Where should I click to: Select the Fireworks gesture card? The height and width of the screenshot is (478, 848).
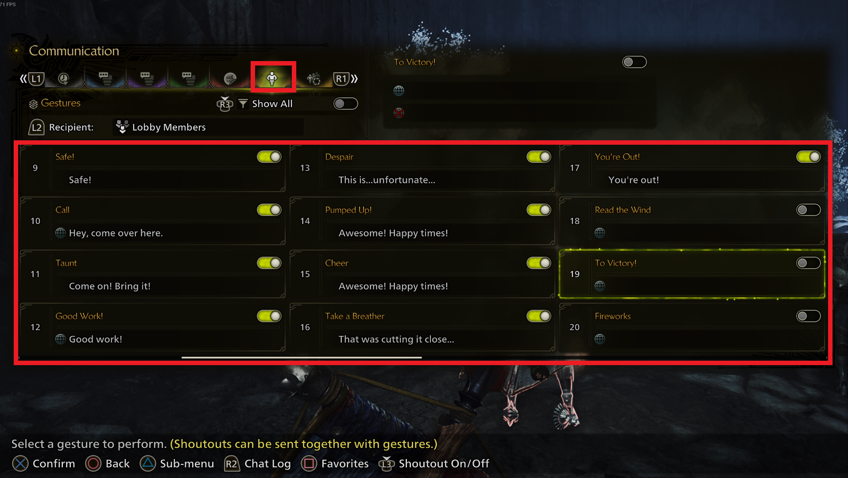(692, 327)
